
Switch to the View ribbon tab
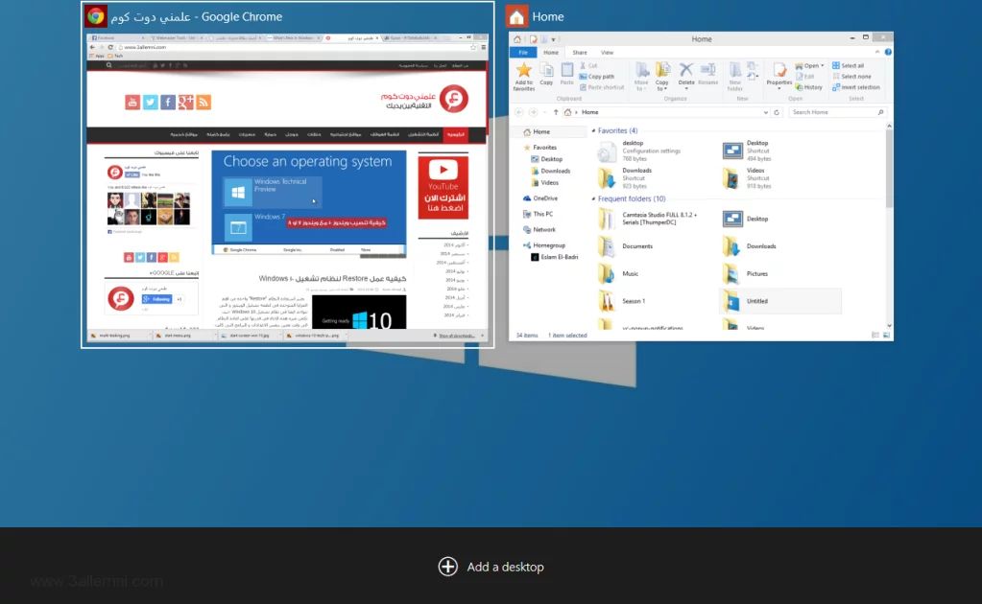click(x=607, y=53)
